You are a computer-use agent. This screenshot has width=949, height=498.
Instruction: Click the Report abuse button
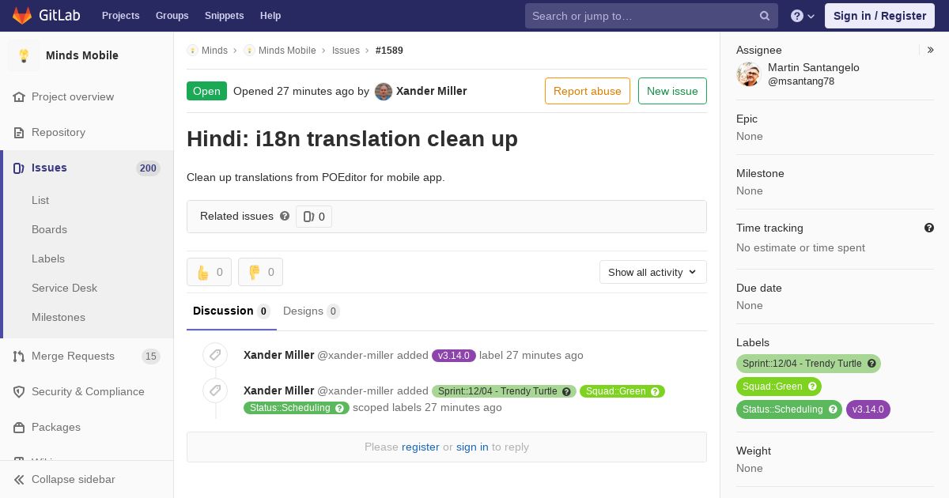click(x=588, y=91)
